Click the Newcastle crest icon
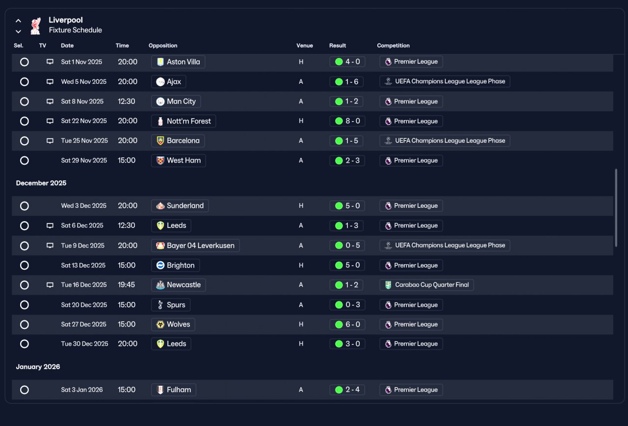The image size is (628, 426). 160,285
